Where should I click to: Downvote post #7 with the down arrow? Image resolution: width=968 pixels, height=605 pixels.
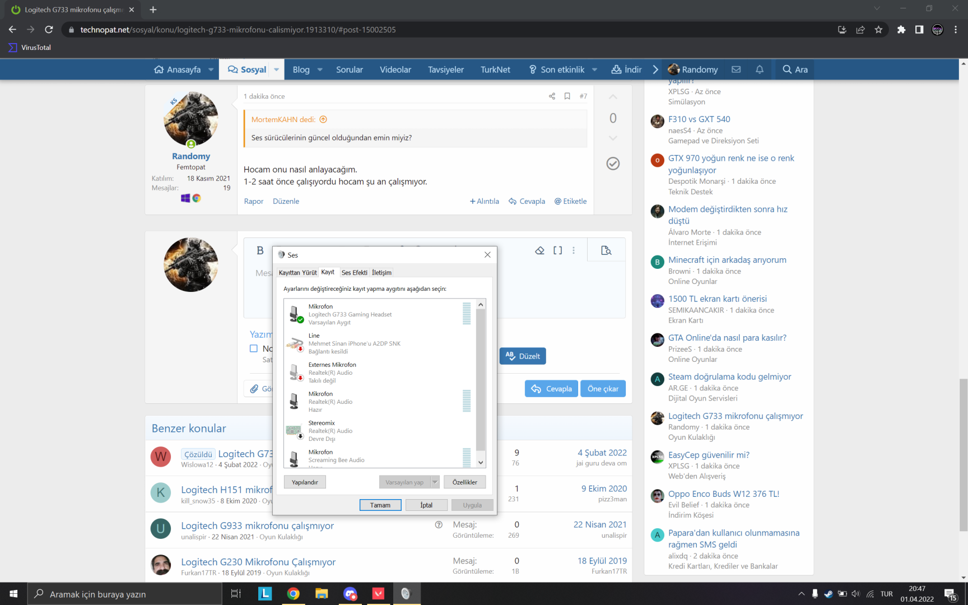[613, 138]
